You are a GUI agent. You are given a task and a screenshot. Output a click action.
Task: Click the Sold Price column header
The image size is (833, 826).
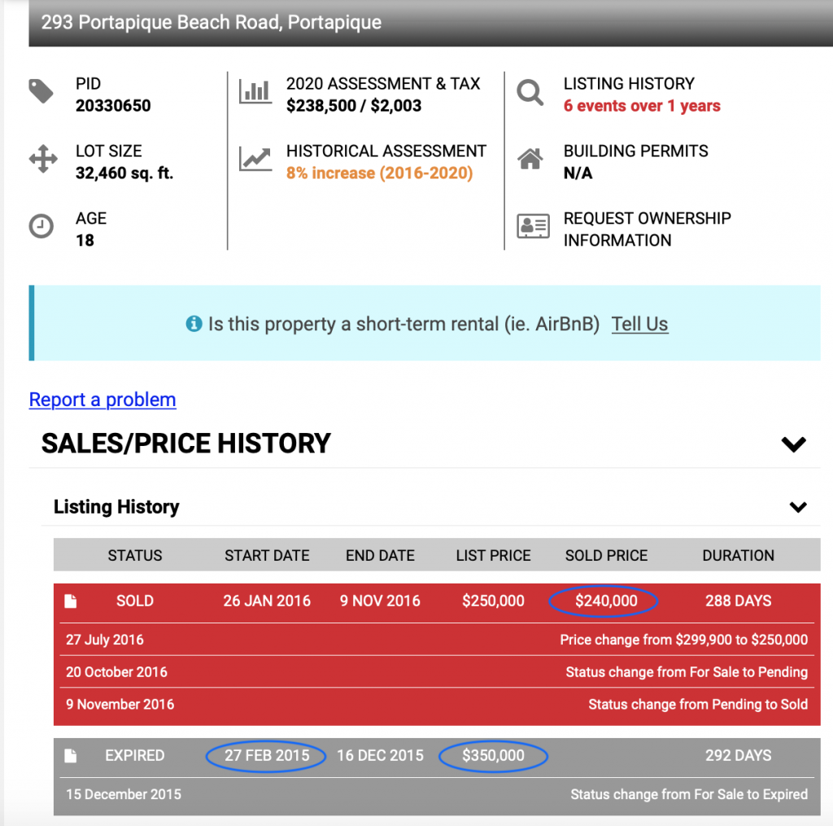point(606,556)
